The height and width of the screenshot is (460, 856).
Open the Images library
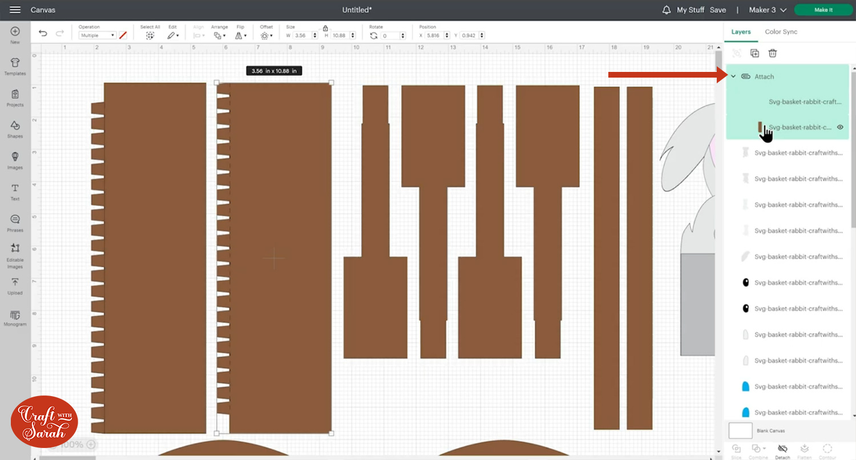click(x=15, y=160)
